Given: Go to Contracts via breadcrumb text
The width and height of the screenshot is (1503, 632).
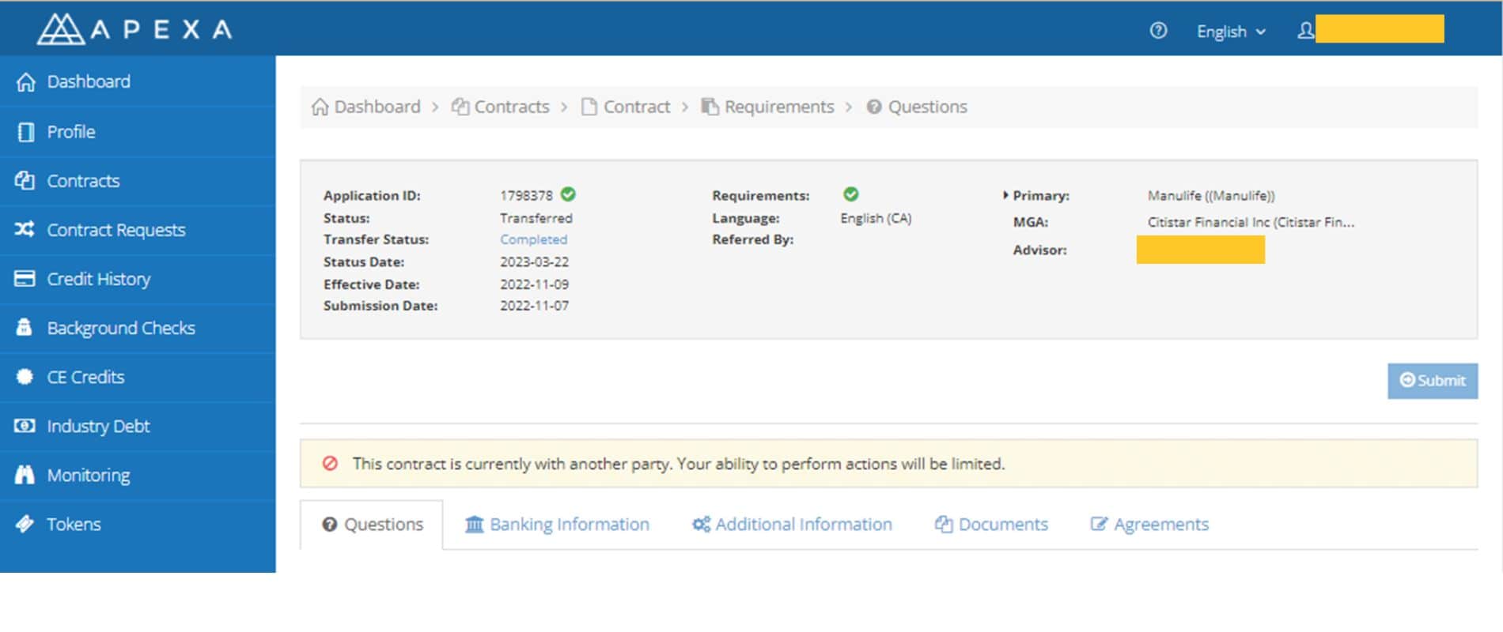Looking at the screenshot, I should tap(512, 107).
